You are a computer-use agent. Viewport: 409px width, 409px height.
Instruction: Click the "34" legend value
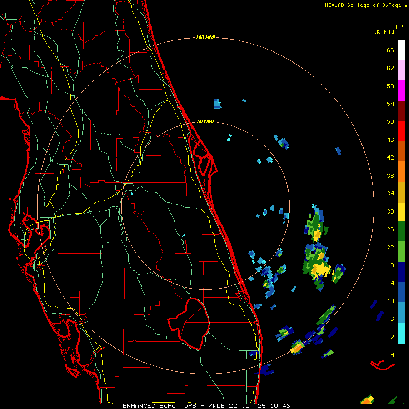(x=390, y=194)
